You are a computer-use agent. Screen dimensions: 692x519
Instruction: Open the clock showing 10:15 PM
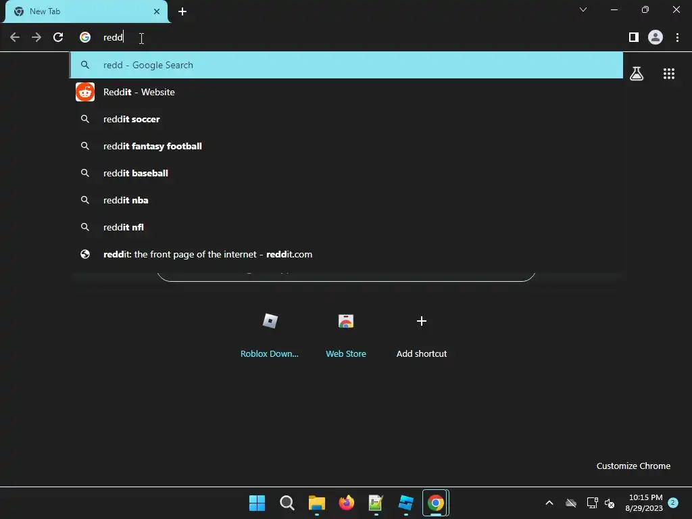pyautogui.click(x=644, y=503)
